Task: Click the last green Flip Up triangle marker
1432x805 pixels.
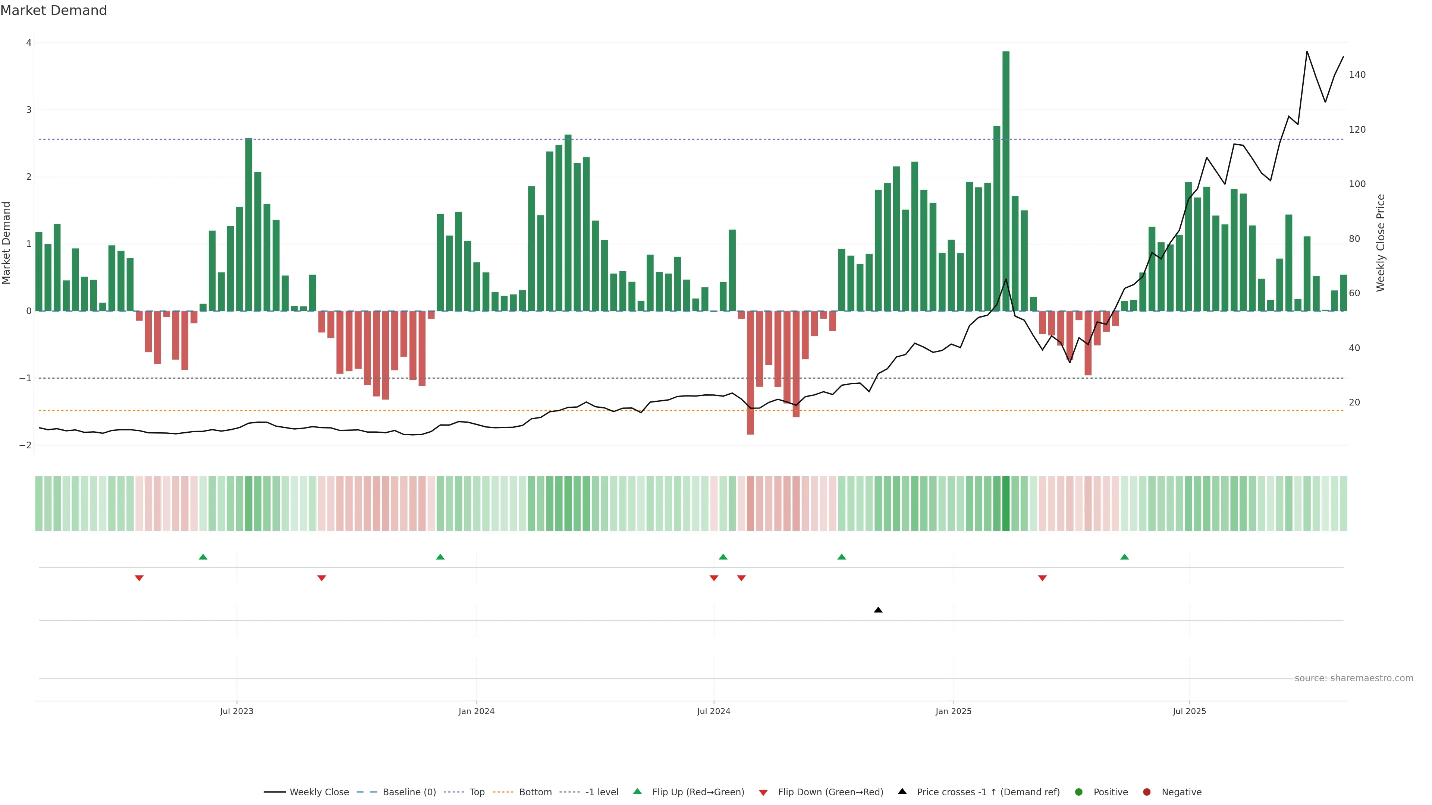Action: coord(1124,557)
